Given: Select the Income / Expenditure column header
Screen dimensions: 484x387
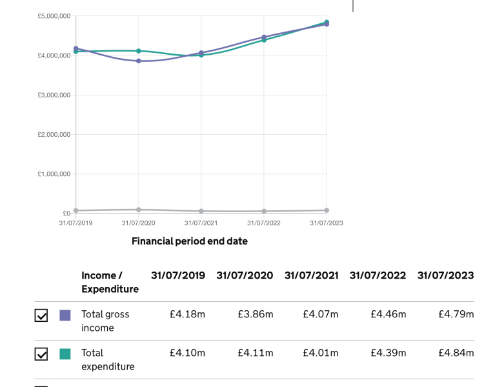Looking at the screenshot, I should point(110,283).
